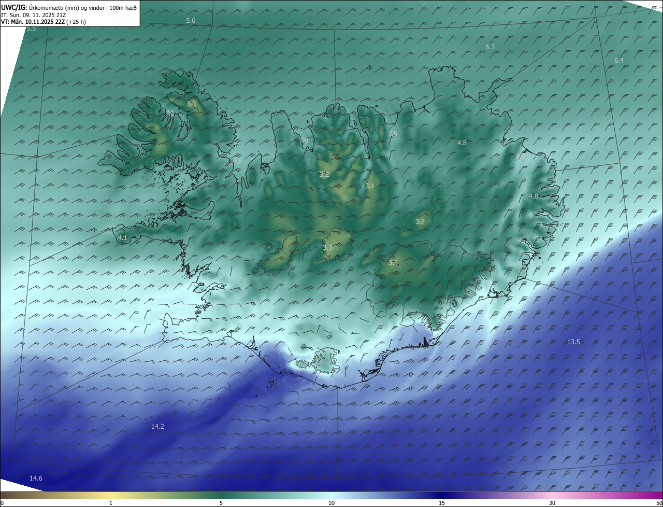Viewport: 663px width, 507px height.
Task: Click the 3.2 value label on the map
Action: click(x=324, y=175)
